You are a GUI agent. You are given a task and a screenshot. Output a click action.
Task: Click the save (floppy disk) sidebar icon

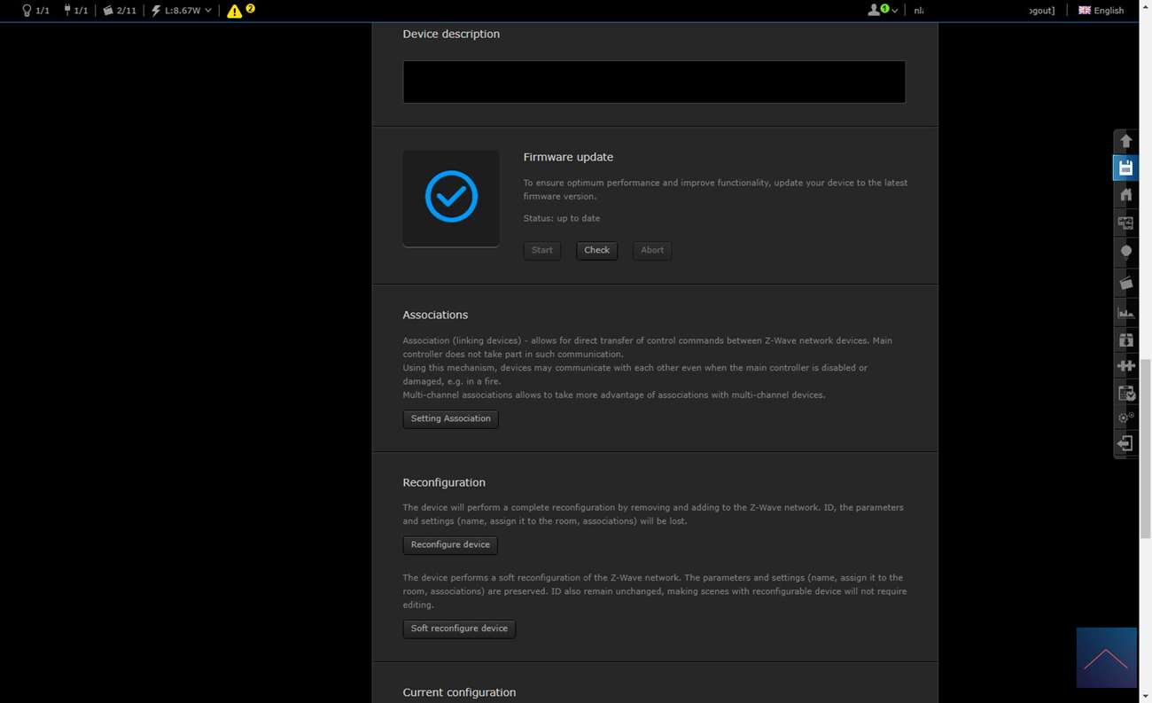pos(1125,168)
